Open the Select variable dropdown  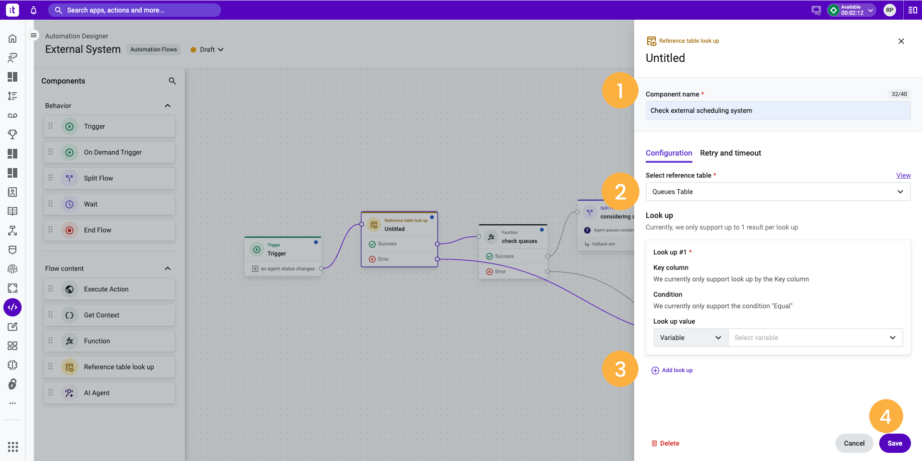pyautogui.click(x=815, y=338)
